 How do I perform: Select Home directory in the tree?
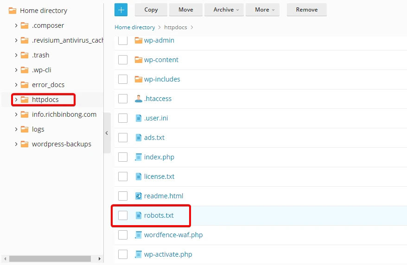[44, 11]
